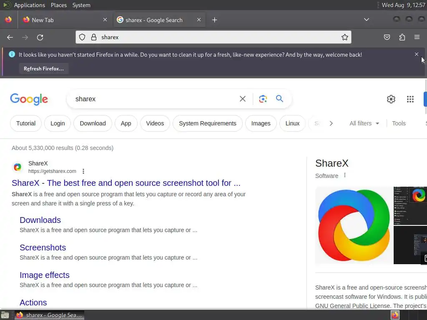Open the Screenshots sitelink
Viewport: 427px width, 320px height.
(43, 247)
